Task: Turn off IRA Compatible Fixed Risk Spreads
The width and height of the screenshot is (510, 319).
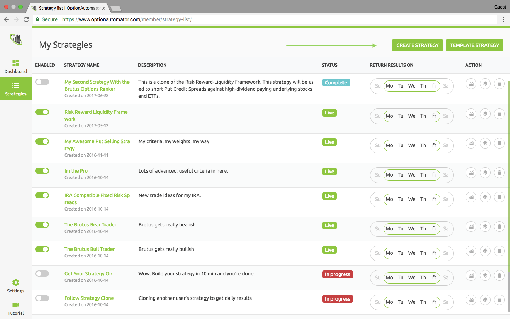Action: coord(42,195)
